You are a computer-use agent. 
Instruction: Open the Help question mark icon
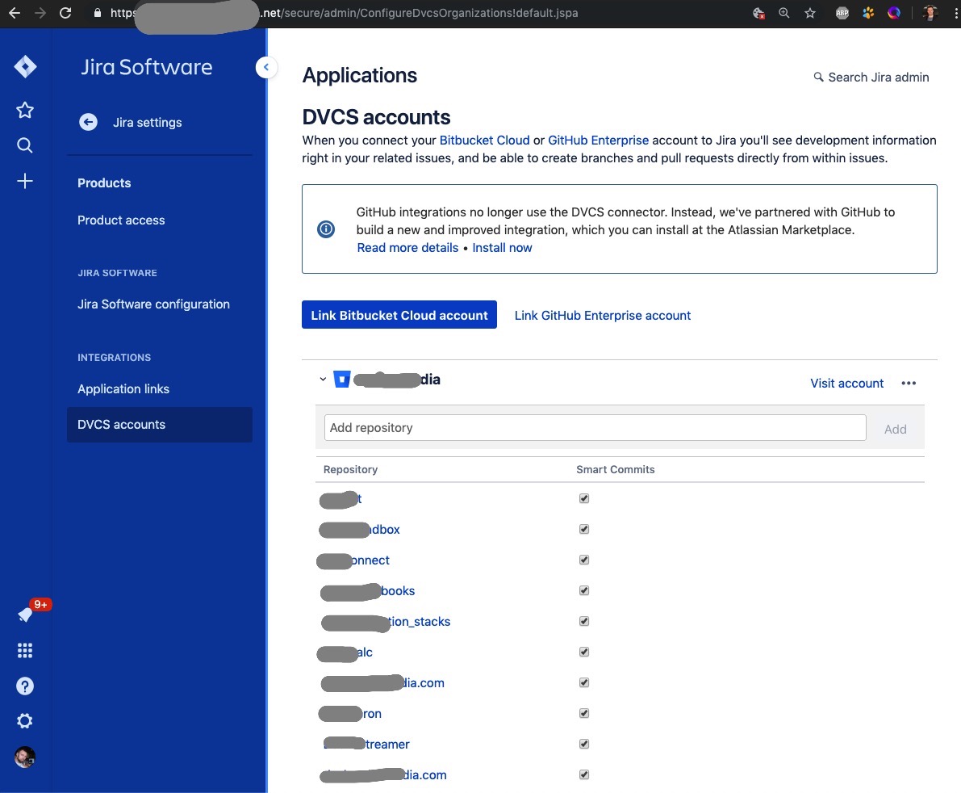[x=25, y=686]
